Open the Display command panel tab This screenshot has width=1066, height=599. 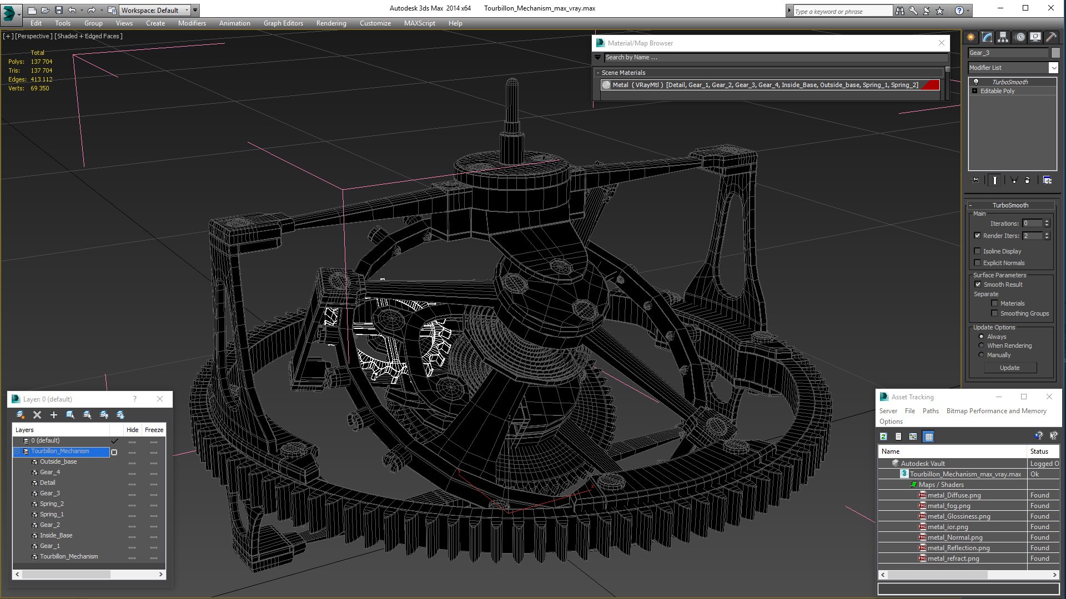pyautogui.click(x=1035, y=37)
